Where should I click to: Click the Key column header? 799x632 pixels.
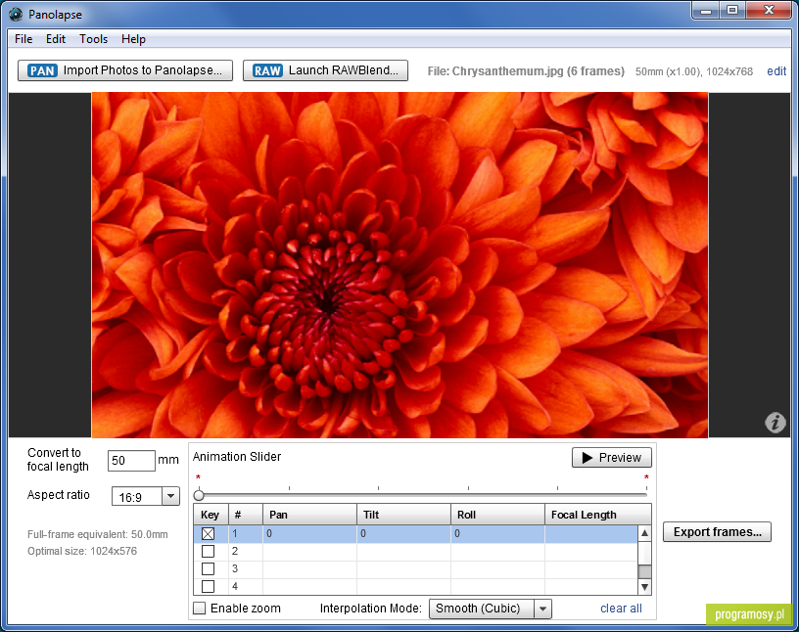tap(211, 515)
